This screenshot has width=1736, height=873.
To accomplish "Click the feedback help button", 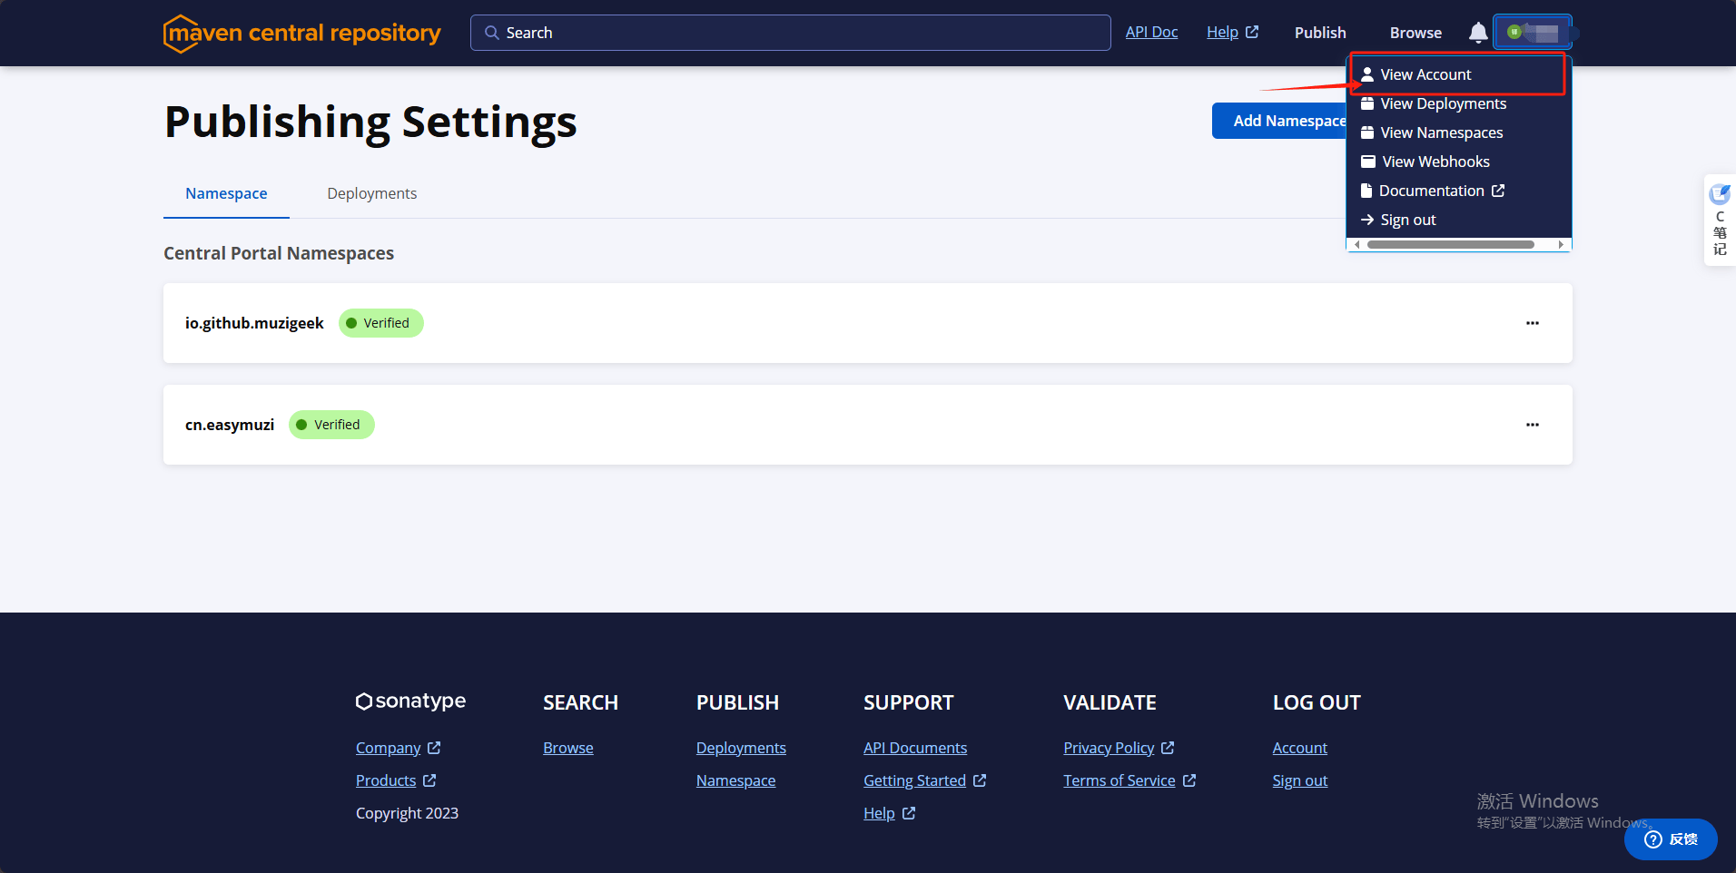I will [1671, 839].
